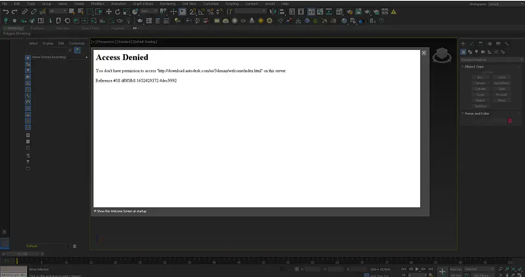This screenshot has height=277, width=525.
Task: Click the yellow warning triangle icon
Action: (394, 12)
